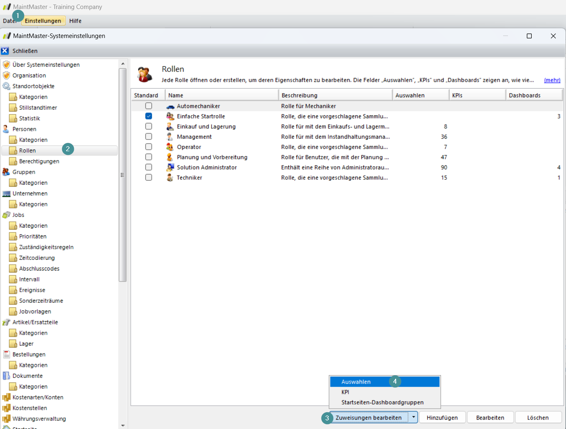566x429 pixels.
Task: Click the Bestellungen document icon
Action: coord(6,355)
